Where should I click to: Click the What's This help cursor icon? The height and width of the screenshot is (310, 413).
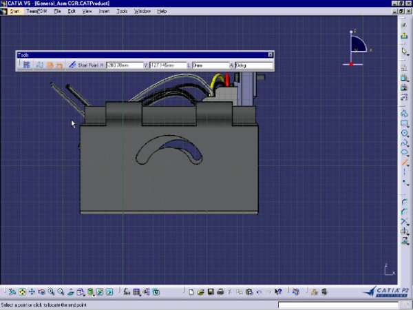278,292
